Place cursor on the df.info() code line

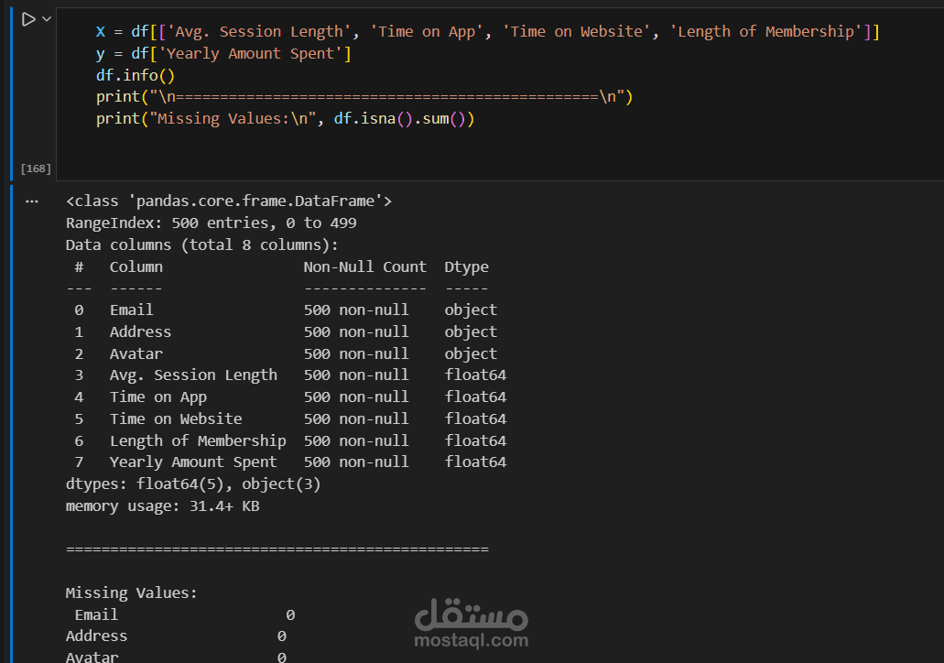click(135, 75)
